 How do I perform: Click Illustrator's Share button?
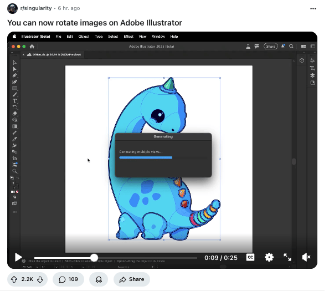click(271, 47)
